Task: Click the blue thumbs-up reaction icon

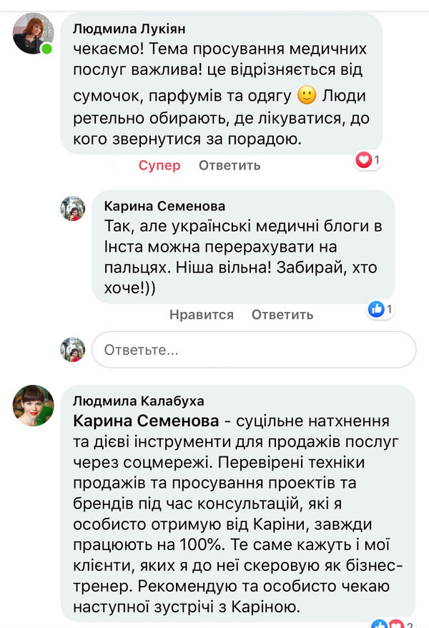Action: (x=376, y=309)
